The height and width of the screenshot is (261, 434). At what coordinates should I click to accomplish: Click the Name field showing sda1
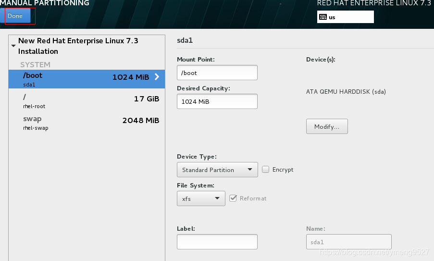point(349,242)
